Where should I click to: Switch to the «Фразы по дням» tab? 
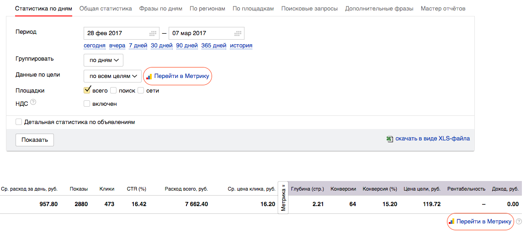161,8
